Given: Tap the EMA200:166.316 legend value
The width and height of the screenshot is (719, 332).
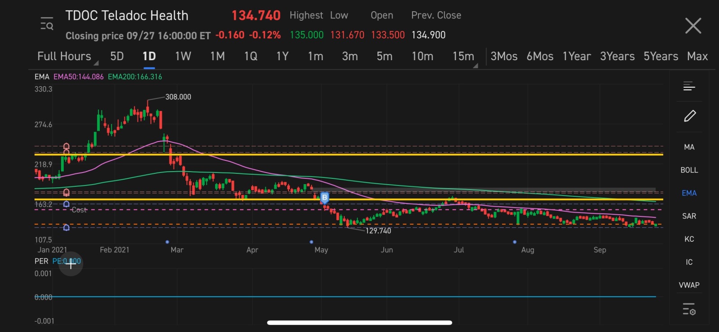Looking at the screenshot, I should point(135,77).
